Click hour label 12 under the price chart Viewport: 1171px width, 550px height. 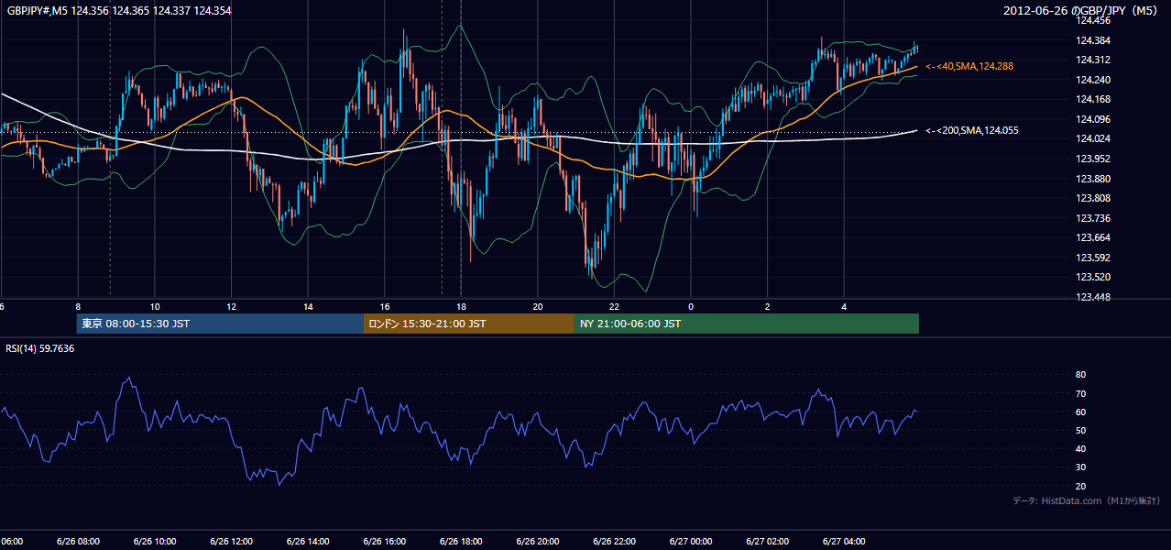click(231, 306)
